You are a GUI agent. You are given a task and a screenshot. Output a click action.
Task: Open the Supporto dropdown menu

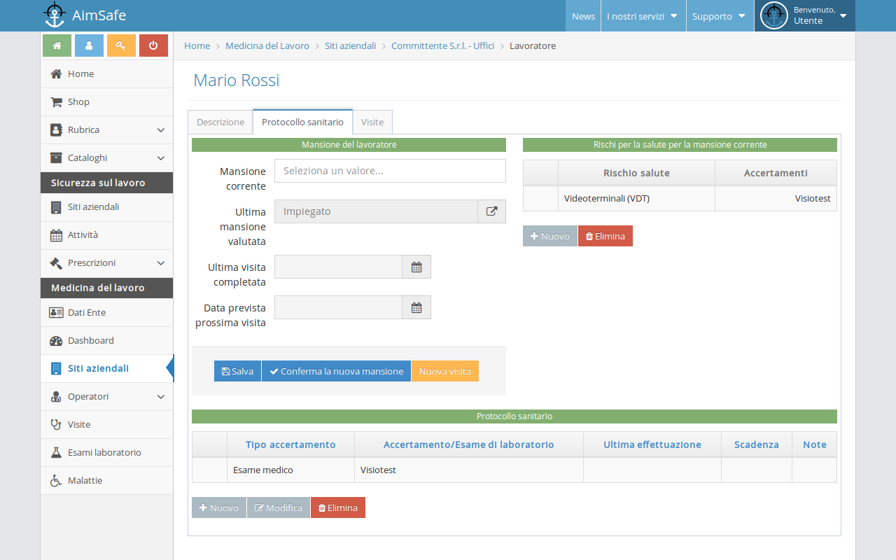tap(720, 16)
